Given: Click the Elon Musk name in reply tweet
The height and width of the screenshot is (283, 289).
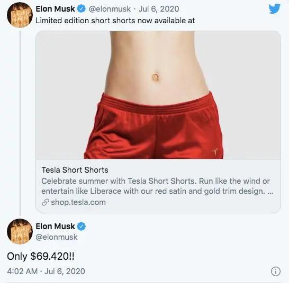Looking at the screenshot, I should tap(55, 226).
